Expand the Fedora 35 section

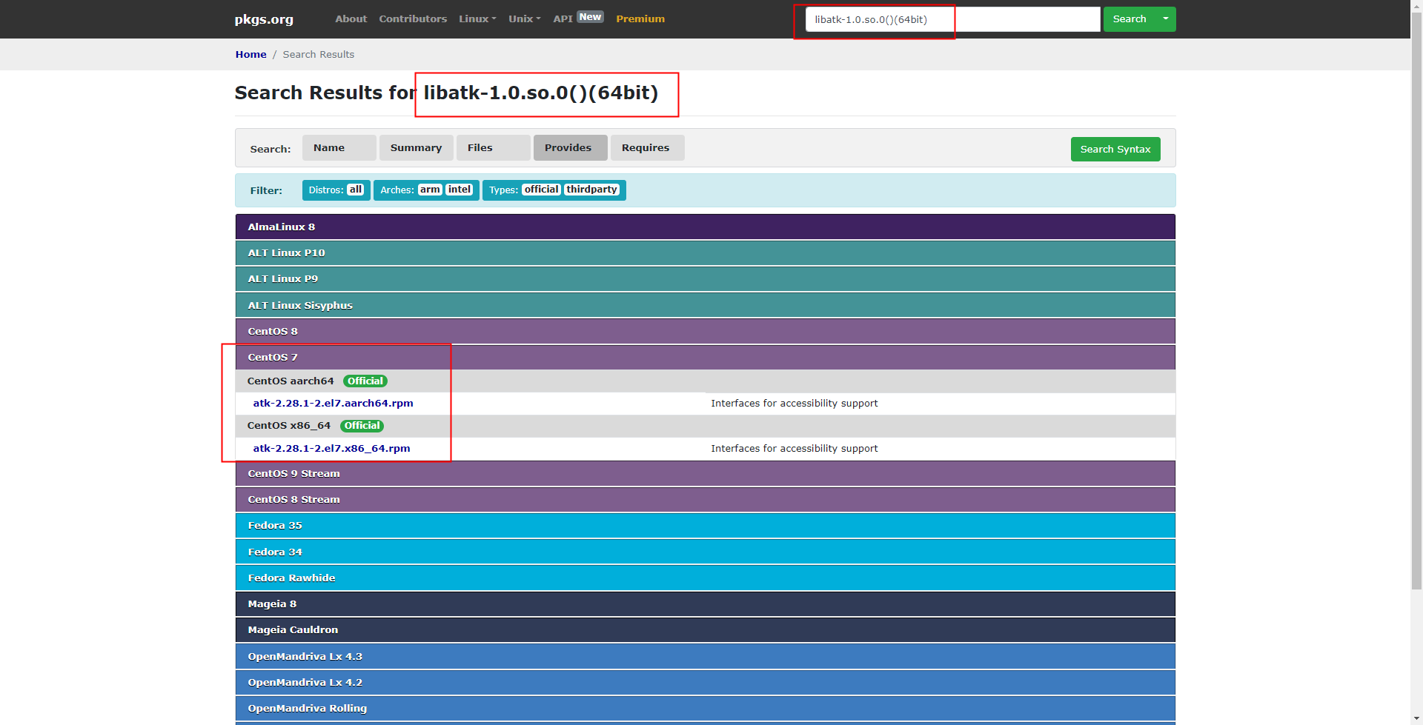click(705, 525)
